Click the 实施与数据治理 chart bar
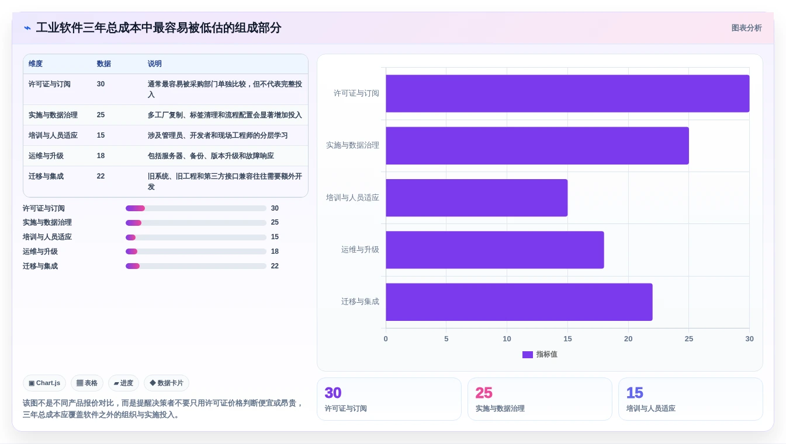Screen dimensions: 786x444 coord(537,145)
